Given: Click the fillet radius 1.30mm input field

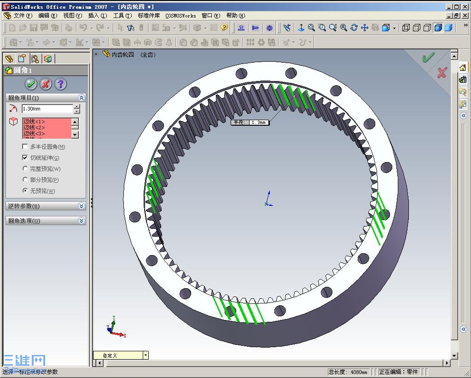Looking at the screenshot, I should click(47, 109).
